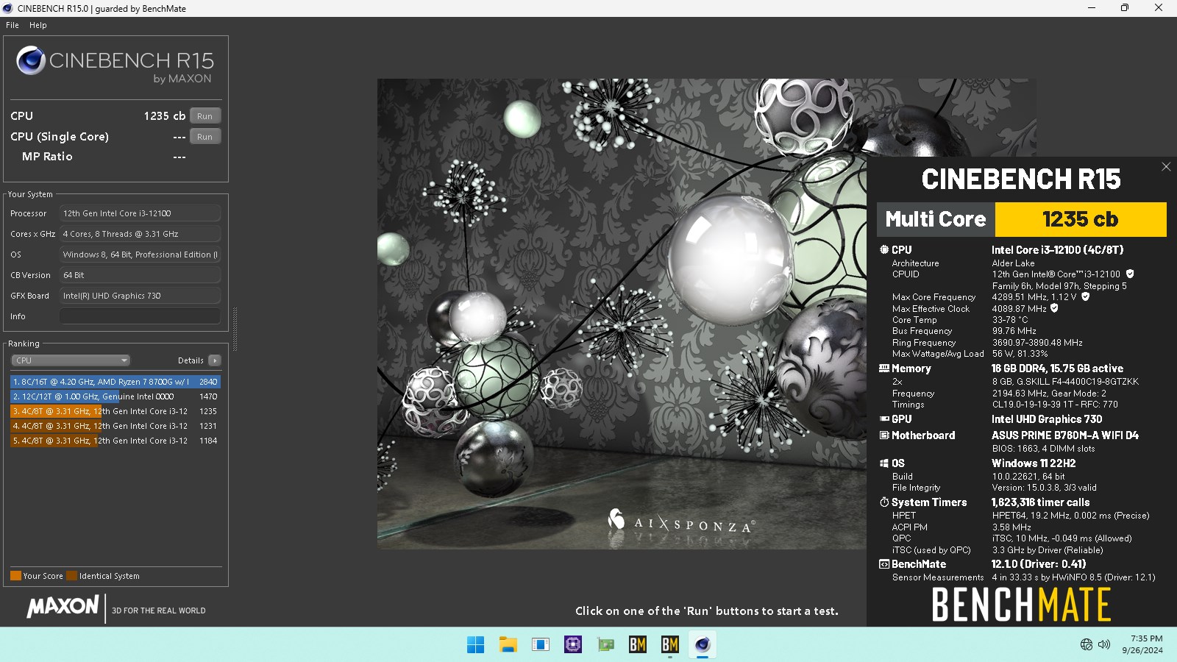Open the volume speaker tray icon
Image resolution: width=1177 pixels, height=662 pixels.
click(x=1104, y=644)
